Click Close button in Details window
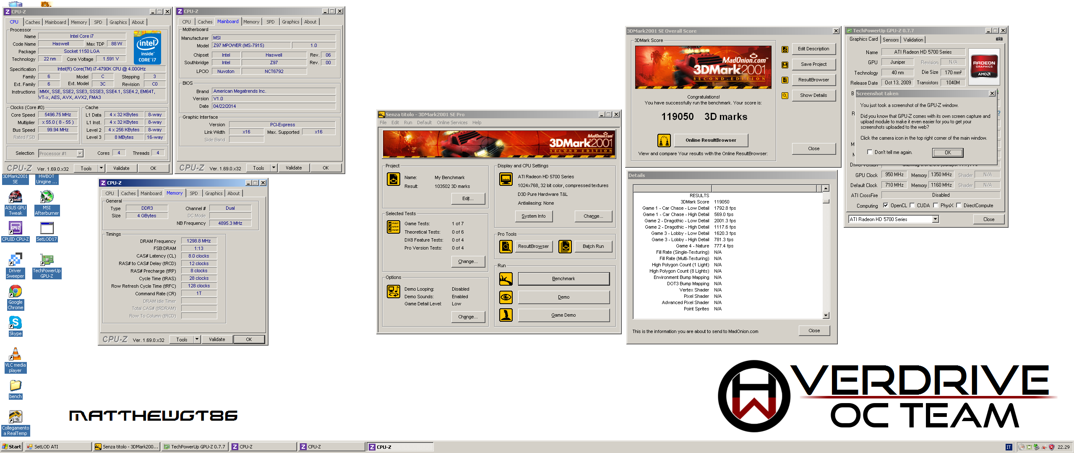The image size is (1074, 453). pos(814,331)
